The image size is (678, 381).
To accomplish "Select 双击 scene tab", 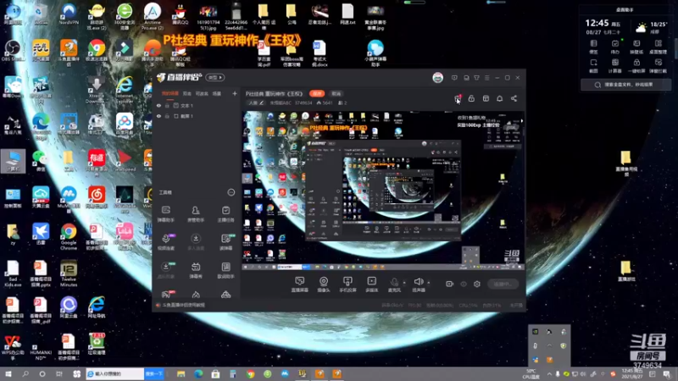I will (186, 93).
